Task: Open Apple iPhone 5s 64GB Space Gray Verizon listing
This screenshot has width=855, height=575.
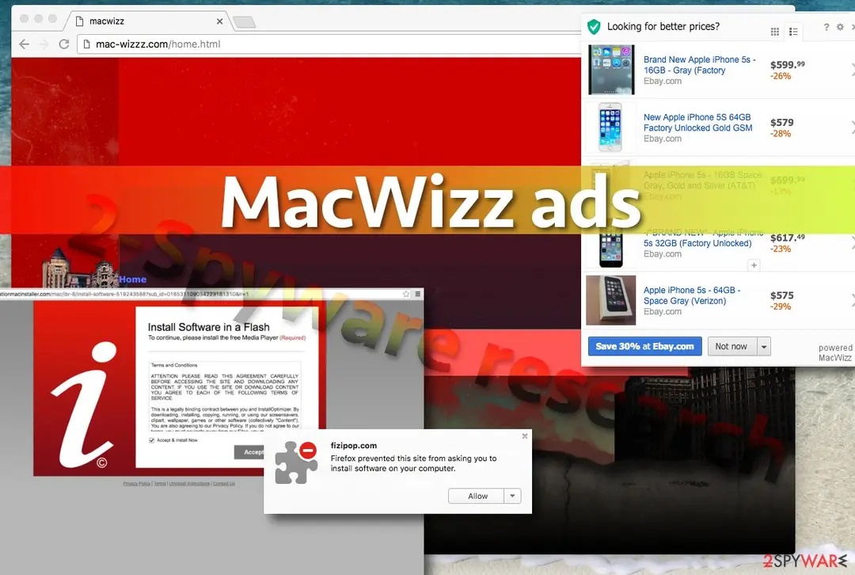Action: 691,295
